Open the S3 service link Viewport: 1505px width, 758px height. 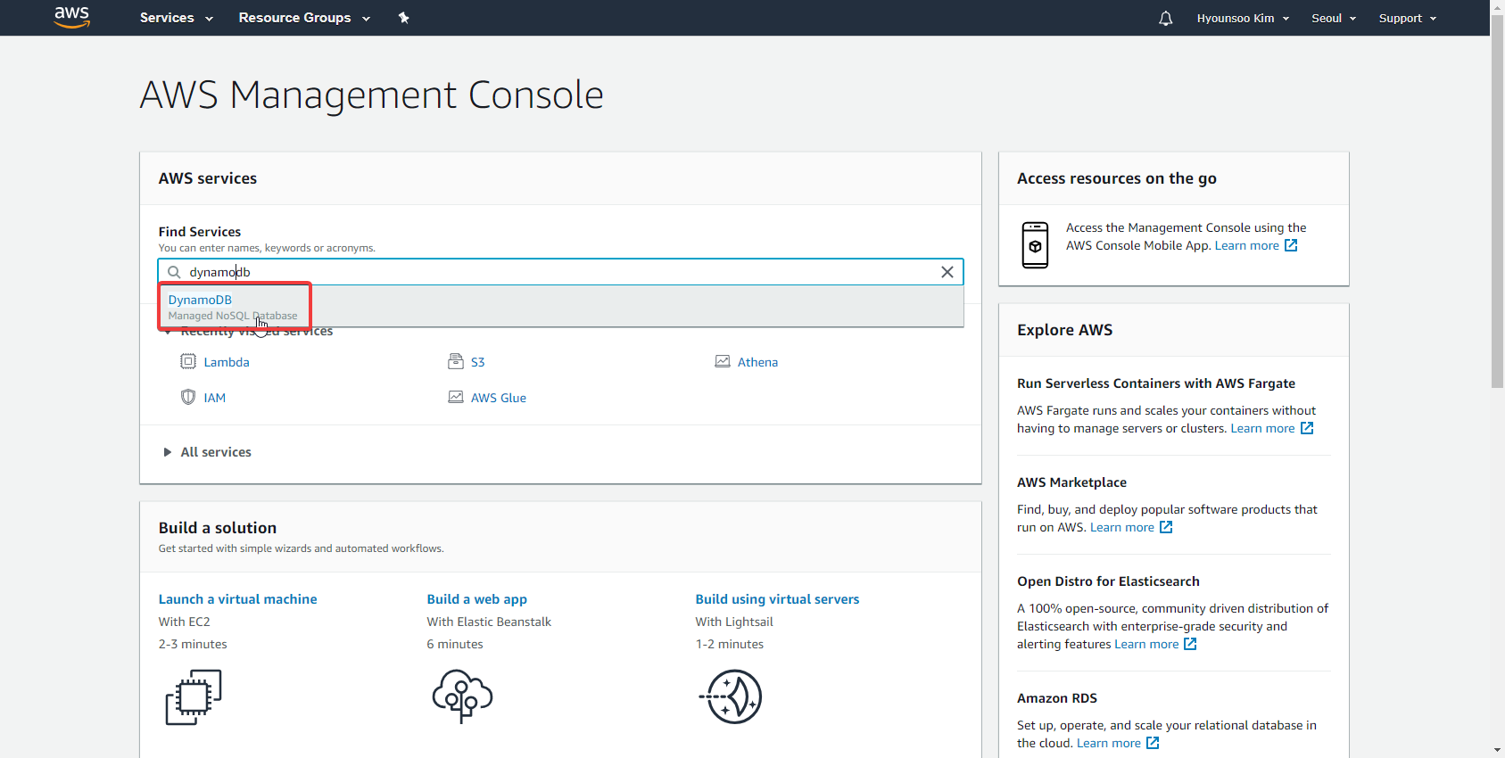tap(478, 362)
